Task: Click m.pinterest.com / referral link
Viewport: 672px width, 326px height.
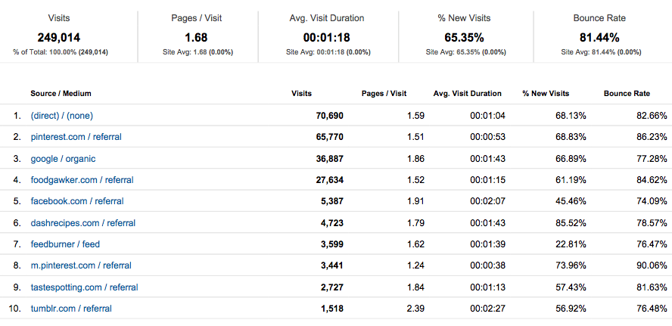Action: pyautogui.click(x=81, y=265)
